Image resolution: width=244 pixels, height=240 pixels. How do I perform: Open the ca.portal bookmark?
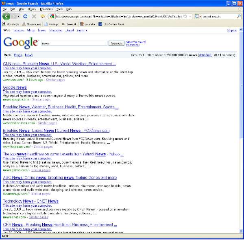[88, 24]
